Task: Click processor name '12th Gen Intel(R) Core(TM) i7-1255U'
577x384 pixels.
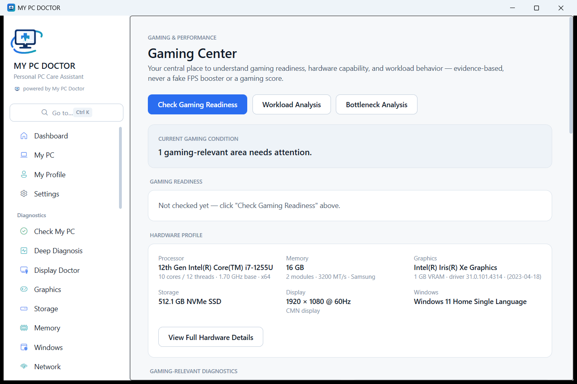Action: [216, 268]
